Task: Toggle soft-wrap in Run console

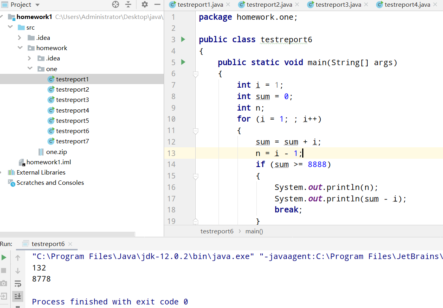Action: 18,284
